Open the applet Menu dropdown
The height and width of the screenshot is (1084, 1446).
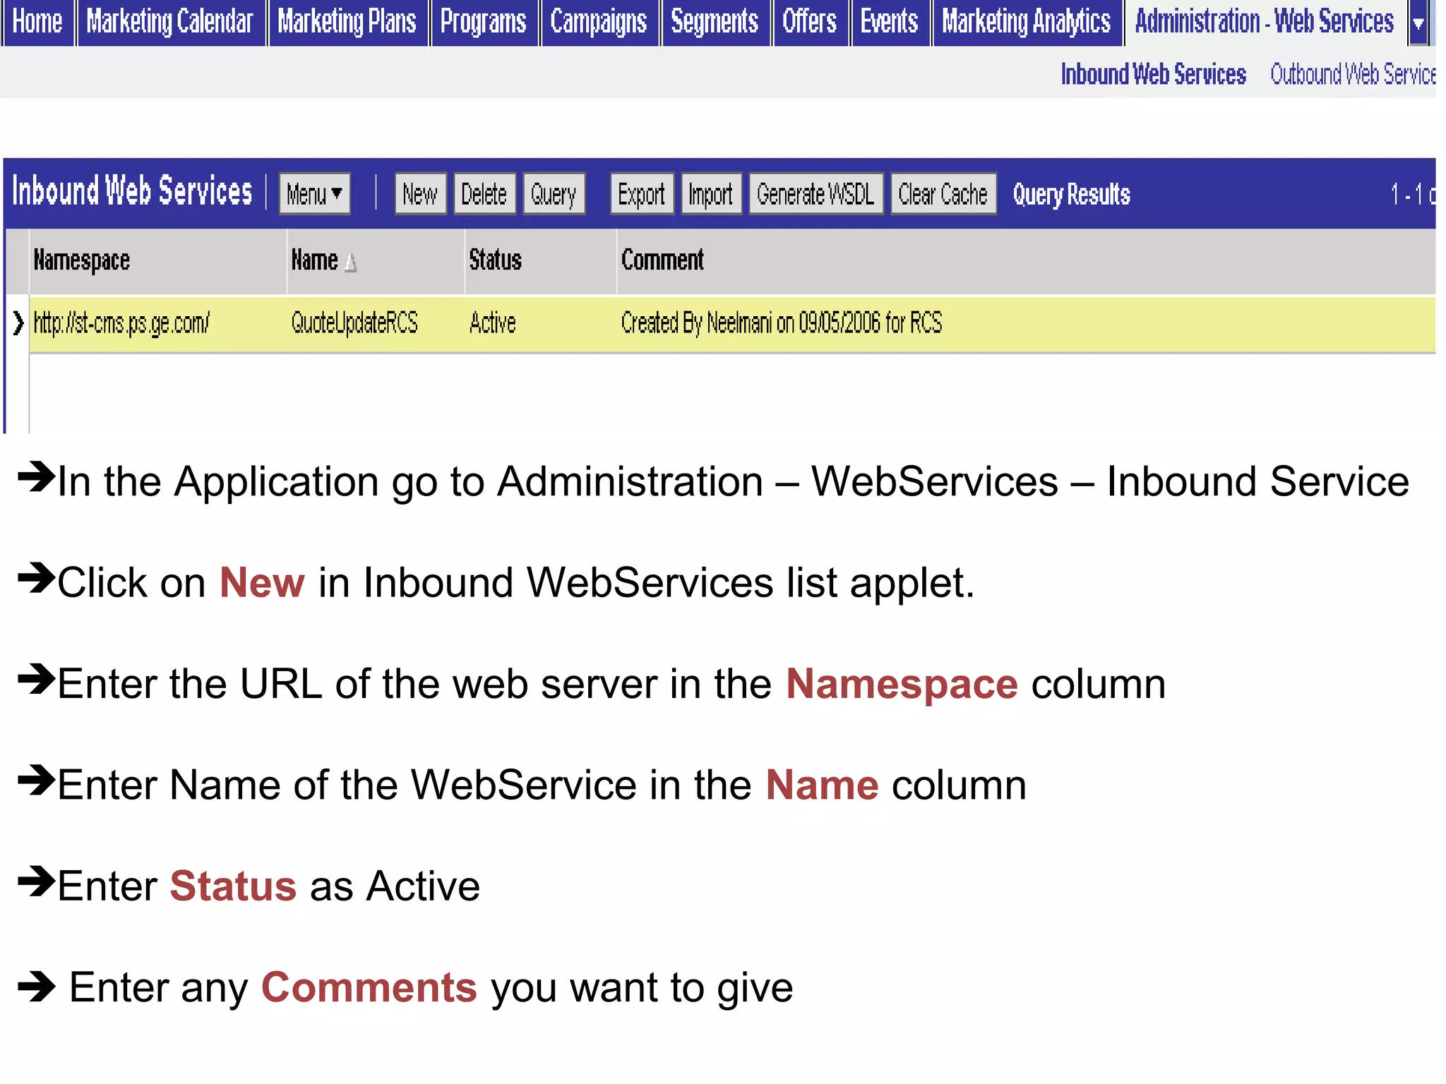315,193
